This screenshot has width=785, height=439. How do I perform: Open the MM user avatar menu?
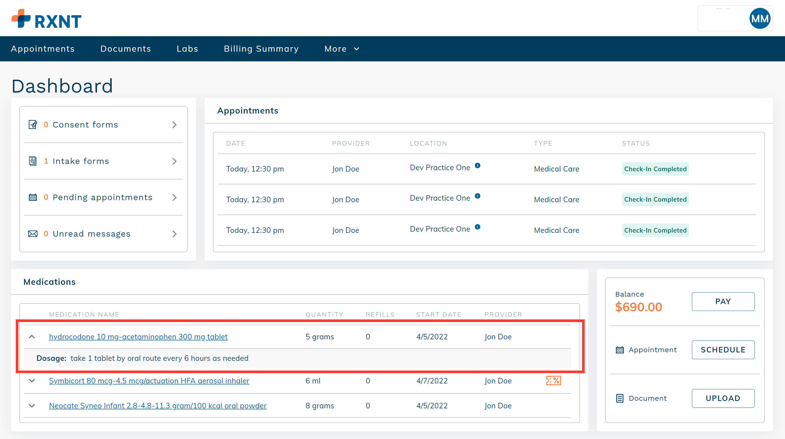pyautogui.click(x=760, y=19)
